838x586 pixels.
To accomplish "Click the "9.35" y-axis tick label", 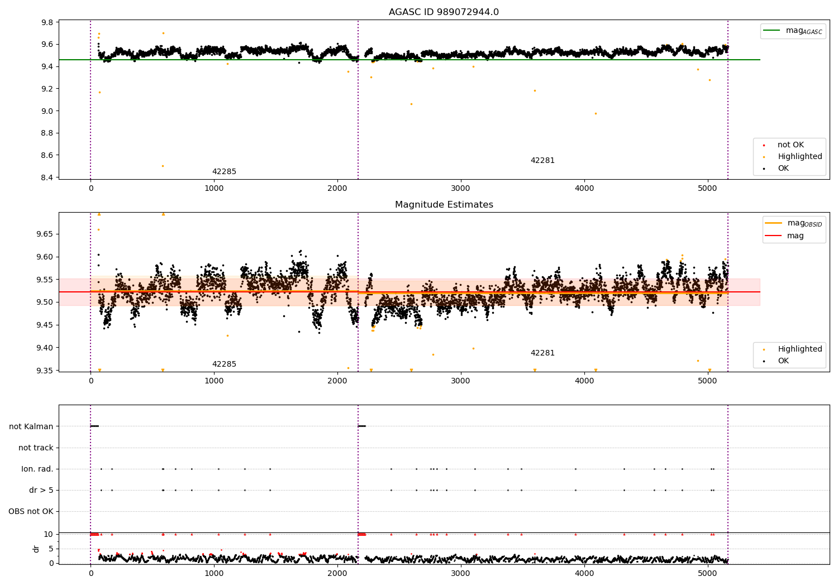I will click(45, 371).
